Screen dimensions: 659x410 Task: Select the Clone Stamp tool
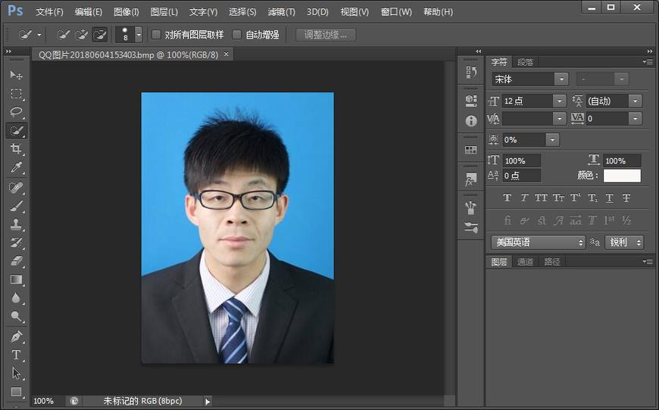(x=16, y=225)
